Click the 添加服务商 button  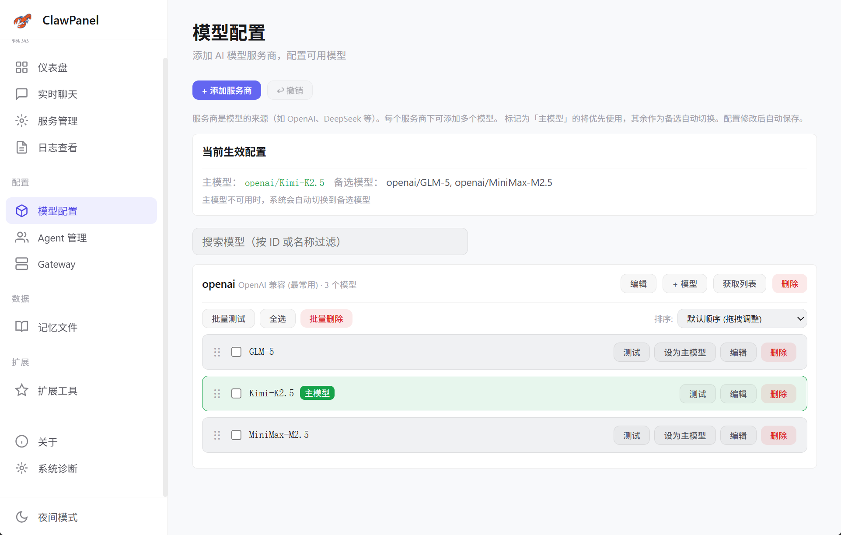[x=226, y=90]
